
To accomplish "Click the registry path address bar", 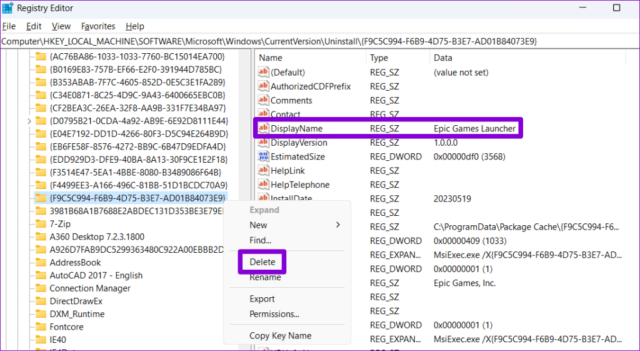I will 320,41.
